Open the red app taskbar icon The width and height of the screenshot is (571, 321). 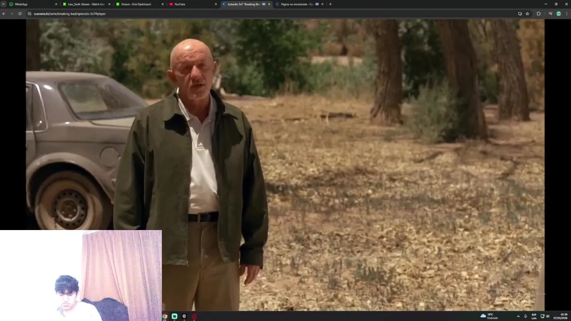pyautogui.click(x=194, y=317)
